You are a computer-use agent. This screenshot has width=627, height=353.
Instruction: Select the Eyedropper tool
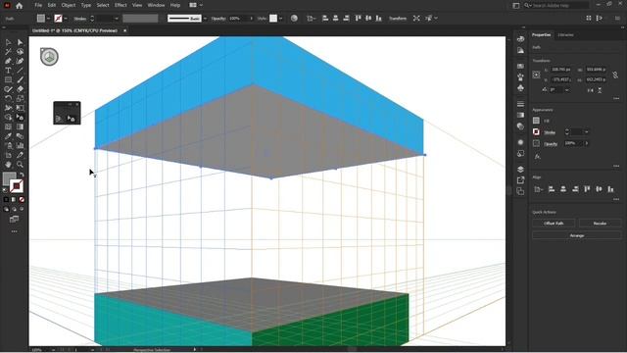click(8, 136)
